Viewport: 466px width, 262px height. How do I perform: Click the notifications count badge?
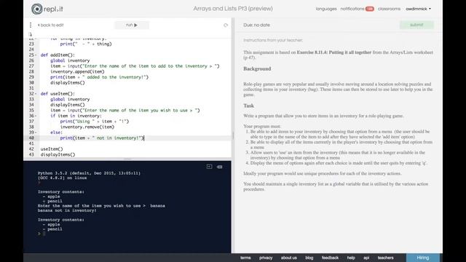click(369, 9)
